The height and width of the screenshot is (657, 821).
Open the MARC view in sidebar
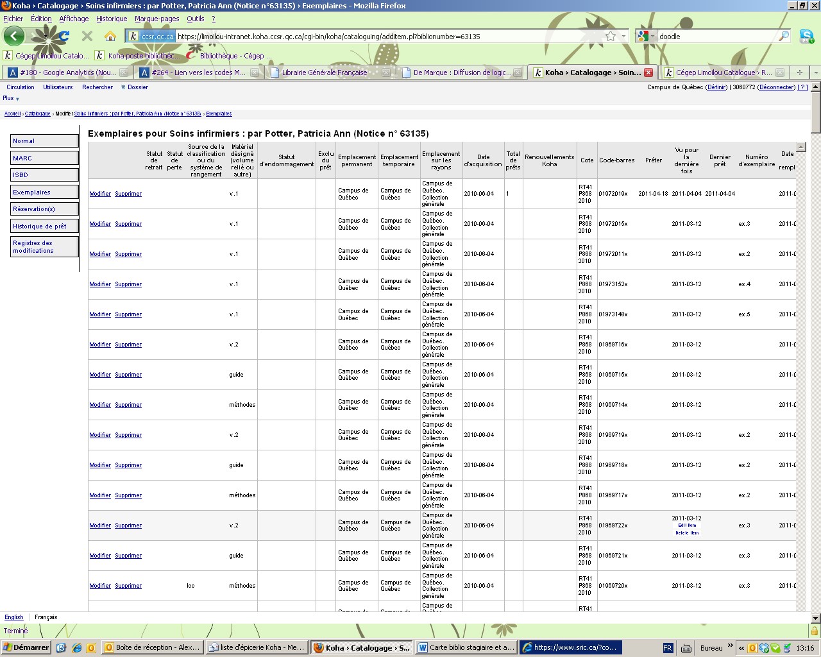tap(44, 158)
